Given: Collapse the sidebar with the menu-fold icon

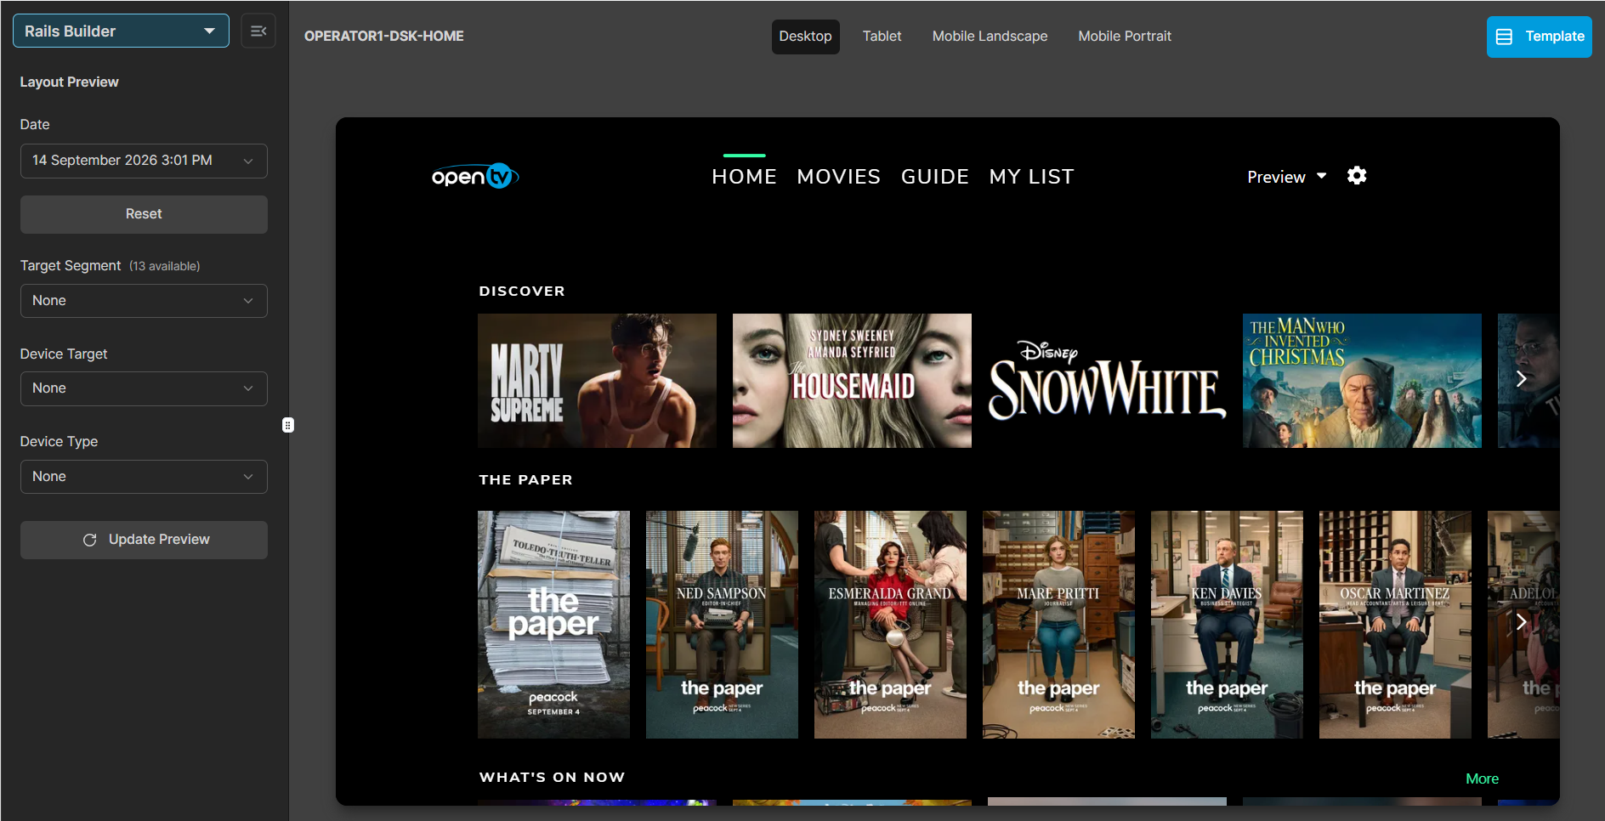Looking at the screenshot, I should [258, 31].
